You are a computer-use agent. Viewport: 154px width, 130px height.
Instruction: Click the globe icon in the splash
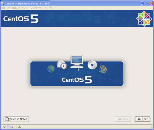click(51, 69)
